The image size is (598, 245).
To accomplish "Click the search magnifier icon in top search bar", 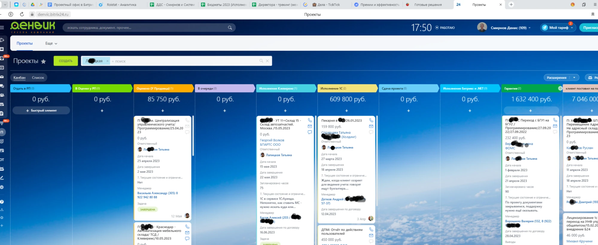I will pyautogui.click(x=230, y=28).
